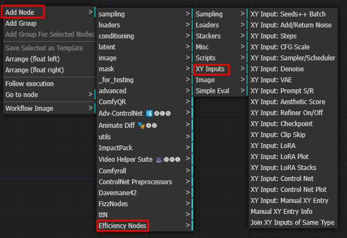Add XY Input: Control Net Plot node
The width and height of the screenshot is (347, 238).
(x=293, y=190)
